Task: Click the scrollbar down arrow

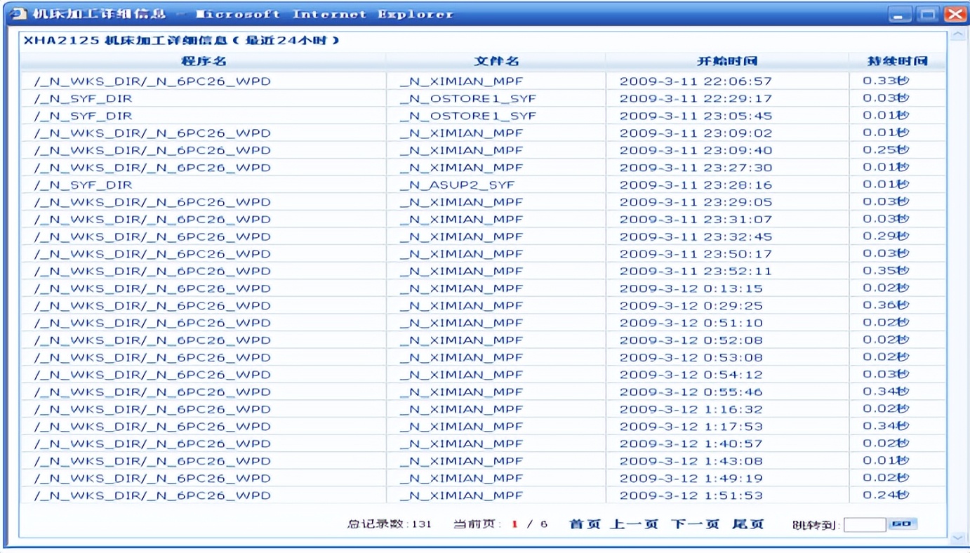Action: tap(958, 538)
